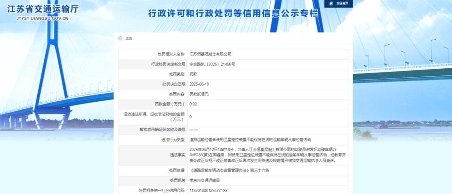This screenshot has width=452, height=194.
Task: Click the circular back arrow icon
Action: click(120, 38)
